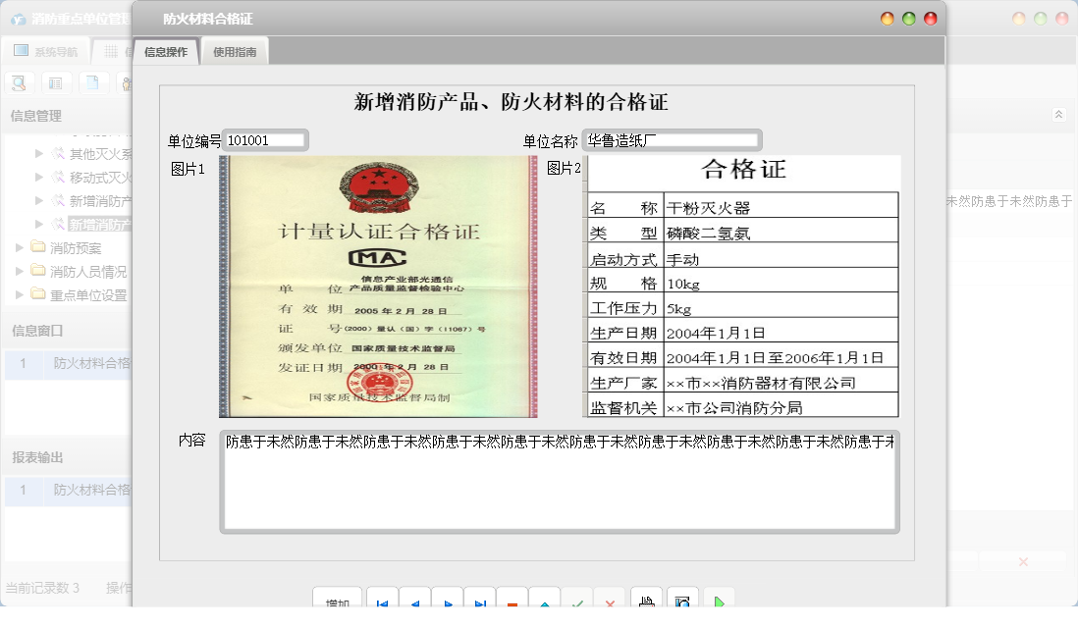This screenshot has width=1078, height=628.
Task: Select 防火材料合格 in the 信息窗口 list
Action: (x=90, y=363)
